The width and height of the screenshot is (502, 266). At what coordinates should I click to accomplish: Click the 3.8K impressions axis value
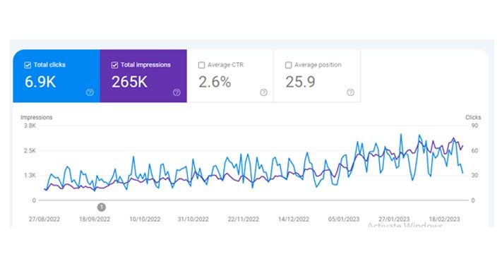pos(30,126)
